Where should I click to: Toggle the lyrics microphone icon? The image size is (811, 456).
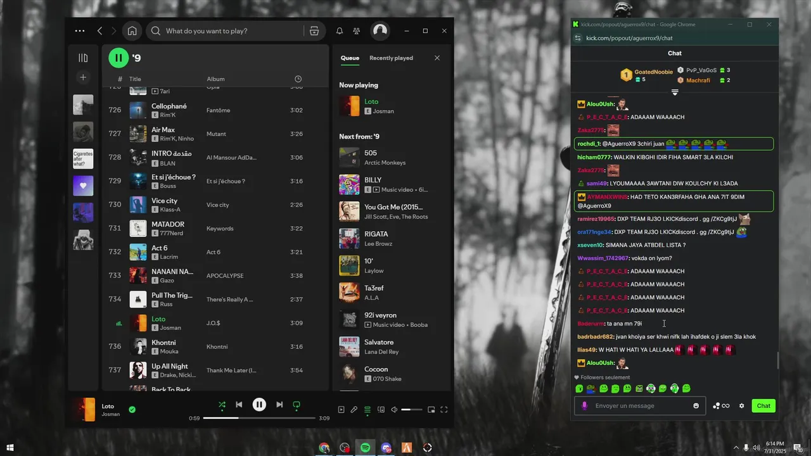point(354,410)
